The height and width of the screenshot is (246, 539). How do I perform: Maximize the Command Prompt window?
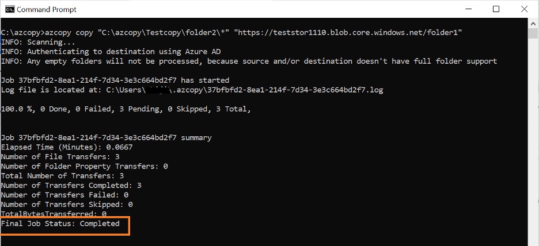496,9
